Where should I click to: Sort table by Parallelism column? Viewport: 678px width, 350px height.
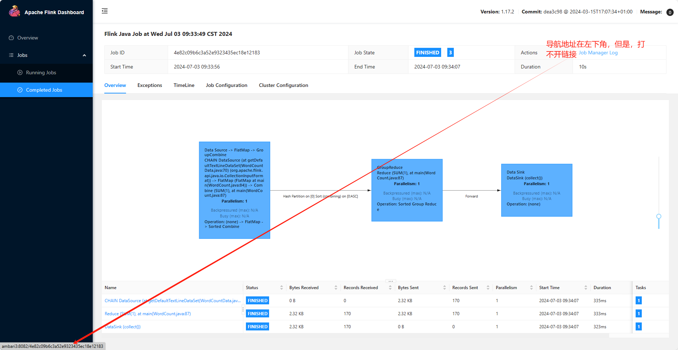click(531, 288)
